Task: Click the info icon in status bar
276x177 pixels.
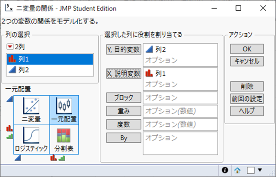Action: coord(225,170)
